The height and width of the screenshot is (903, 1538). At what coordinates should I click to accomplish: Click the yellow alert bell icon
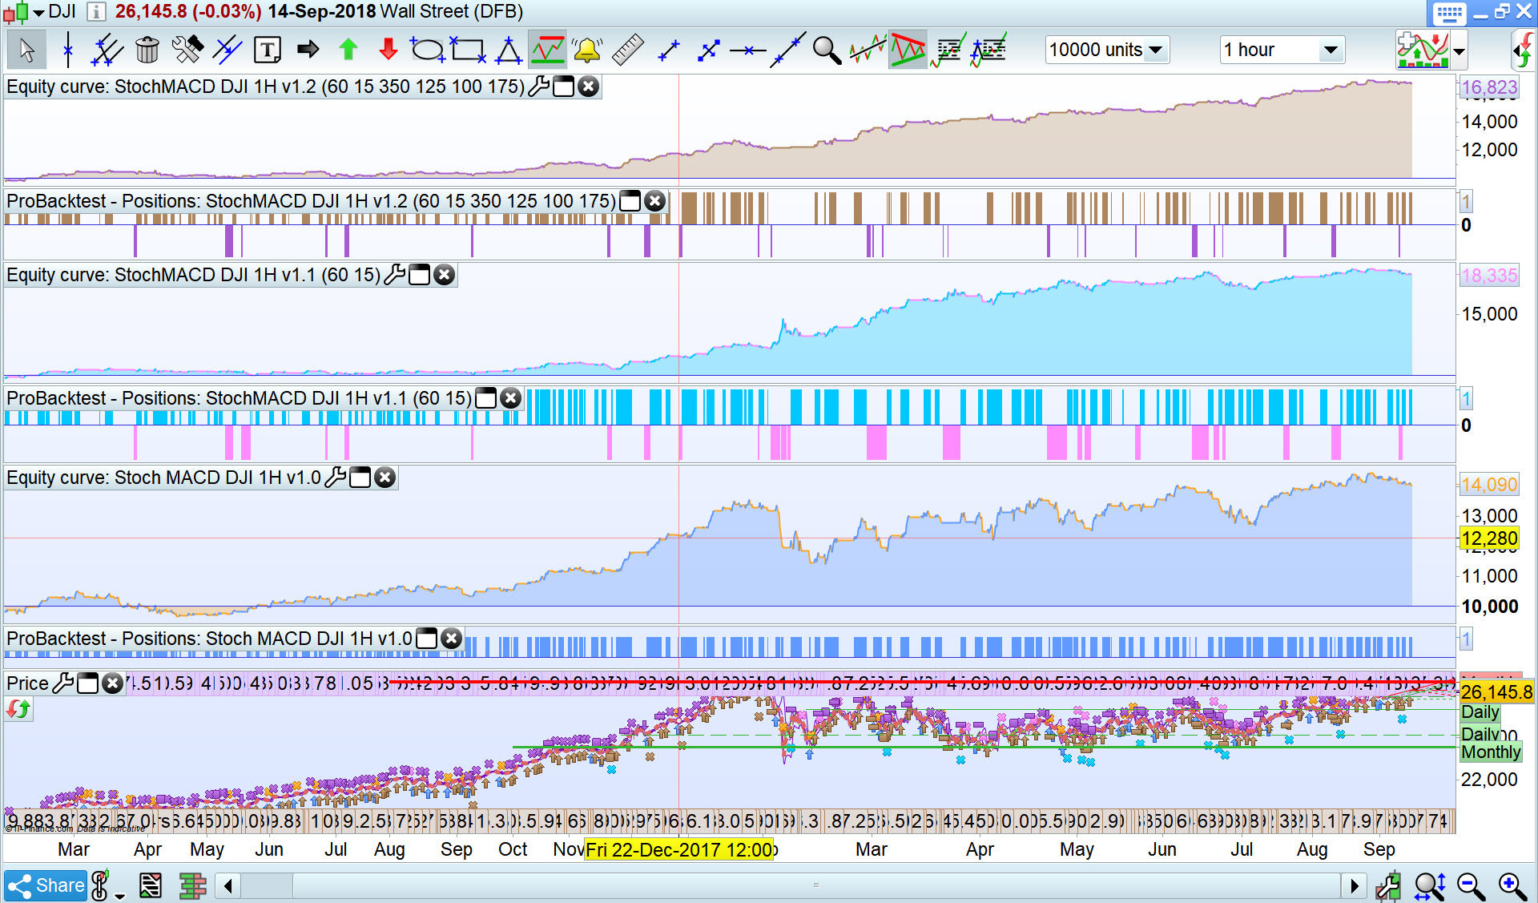pos(587,50)
